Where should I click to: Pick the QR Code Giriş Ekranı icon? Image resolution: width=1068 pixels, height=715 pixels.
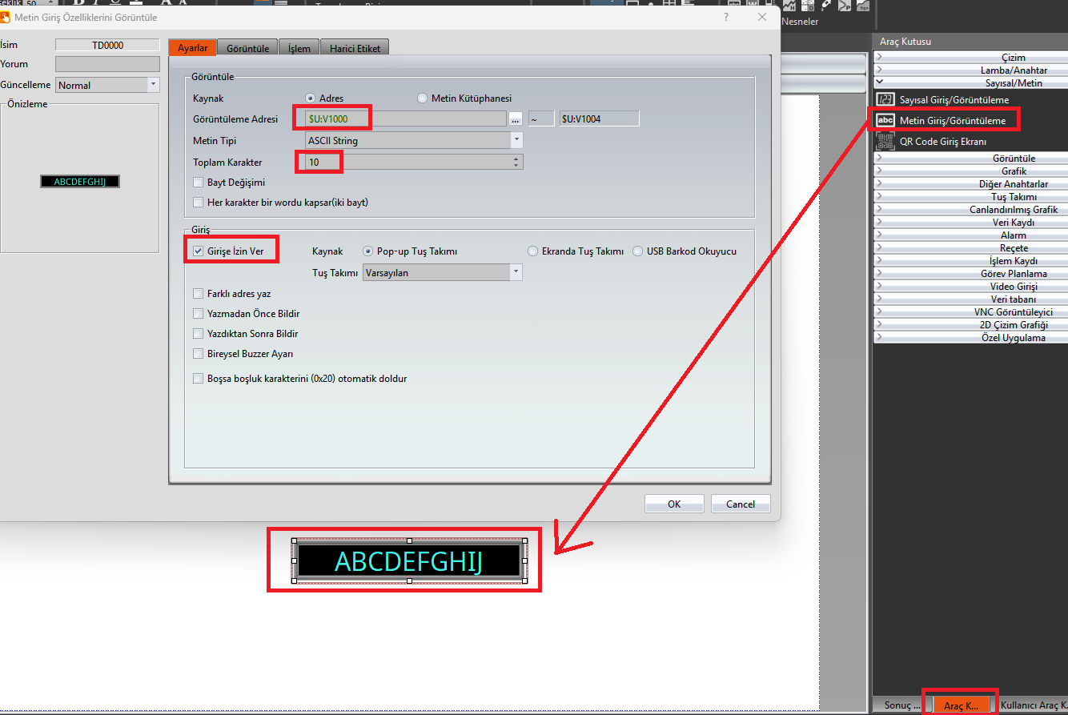[885, 142]
